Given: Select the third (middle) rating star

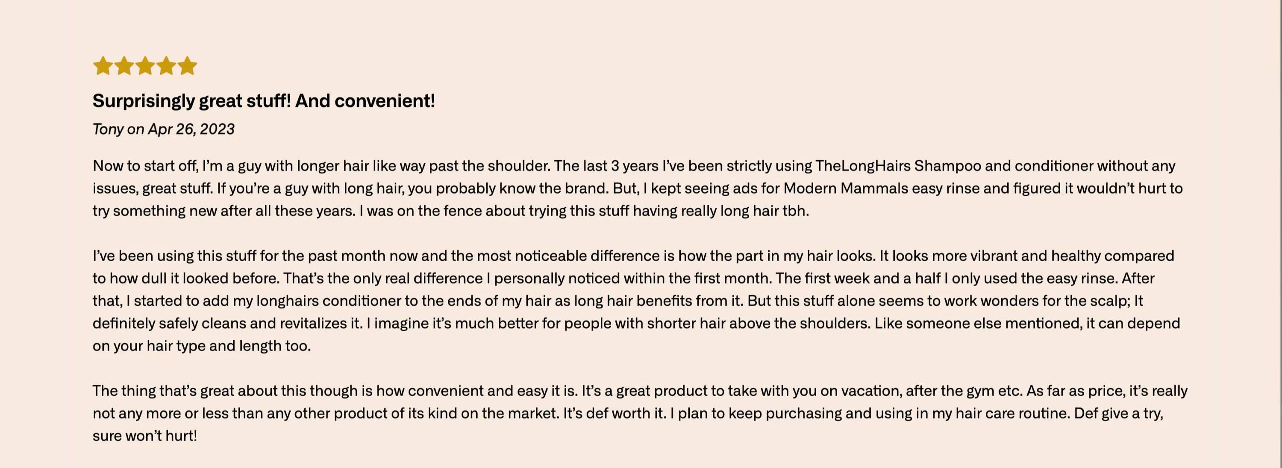Looking at the screenshot, I should click(145, 66).
